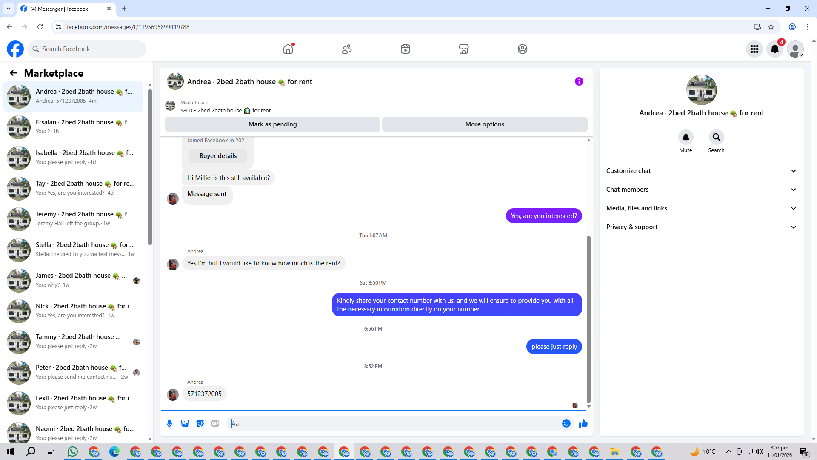Image resolution: width=817 pixels, height=460 pixels.
Task: Open the Groups icon in top navigation
Action: pos(523,49)
